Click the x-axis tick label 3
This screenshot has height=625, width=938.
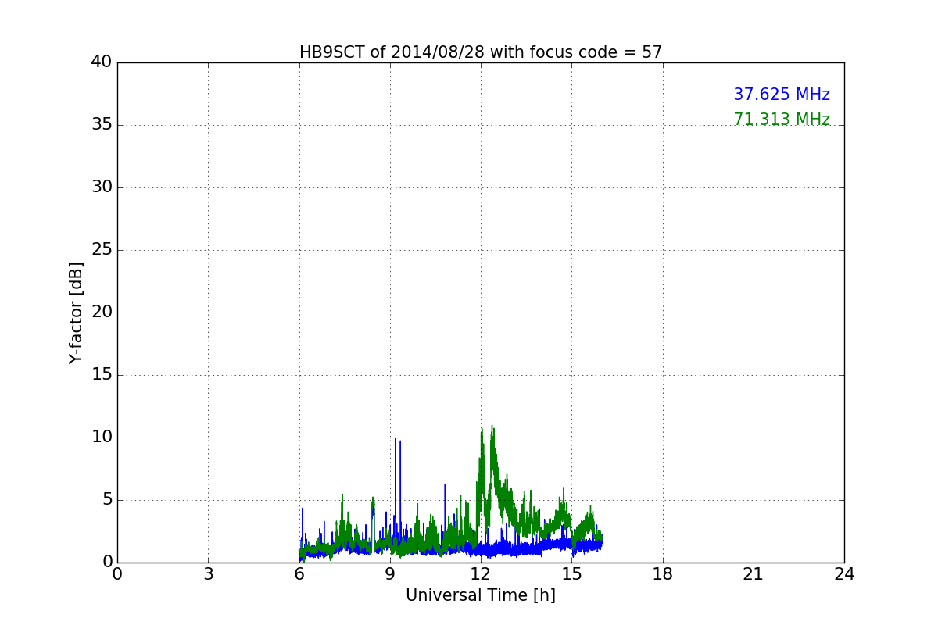pyautogui.click(x=208, y=574)
